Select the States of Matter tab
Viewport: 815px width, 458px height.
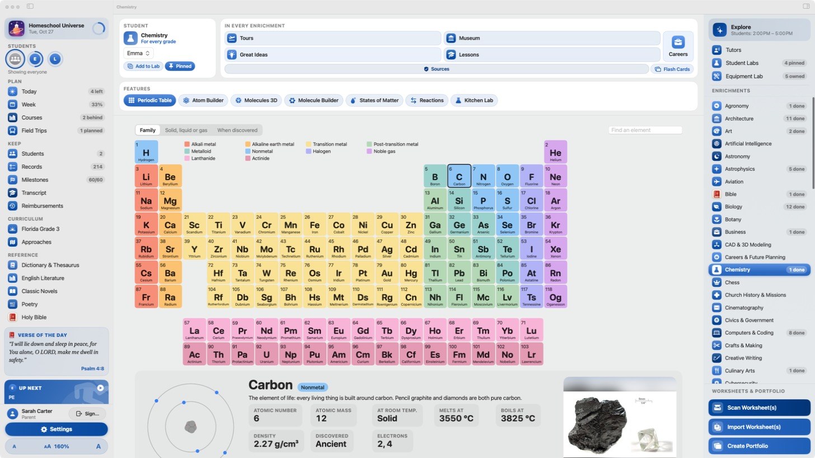tap(374, 101)
